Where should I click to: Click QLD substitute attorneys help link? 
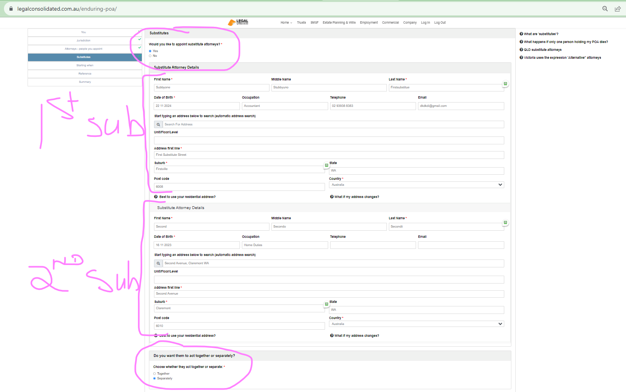(x=542, y=50)
